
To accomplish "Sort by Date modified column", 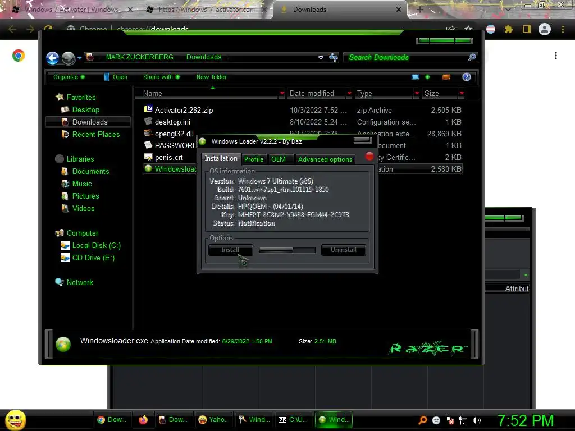I will [316, 94].
